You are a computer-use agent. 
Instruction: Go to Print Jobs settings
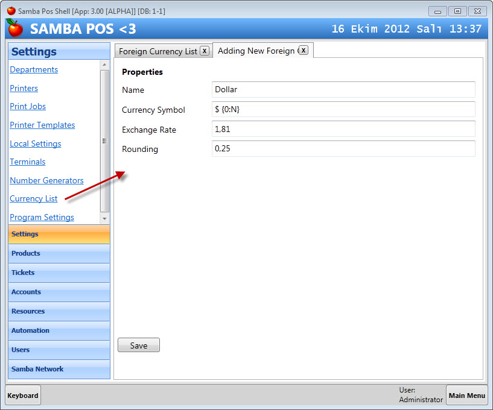point(28,106)
